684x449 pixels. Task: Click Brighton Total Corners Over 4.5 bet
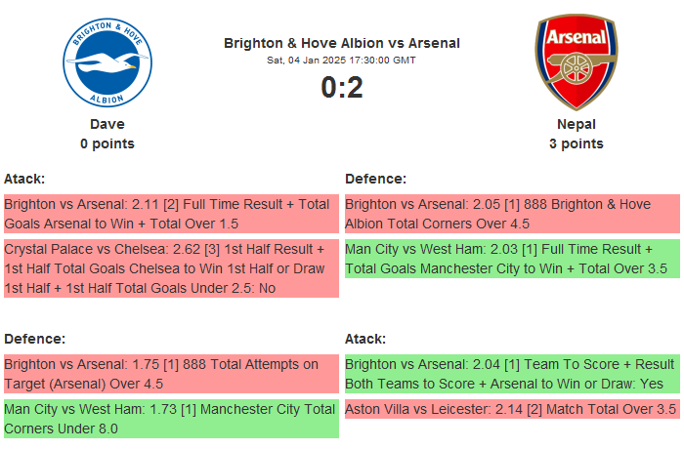pyautogui.click(x=512, y=214)
